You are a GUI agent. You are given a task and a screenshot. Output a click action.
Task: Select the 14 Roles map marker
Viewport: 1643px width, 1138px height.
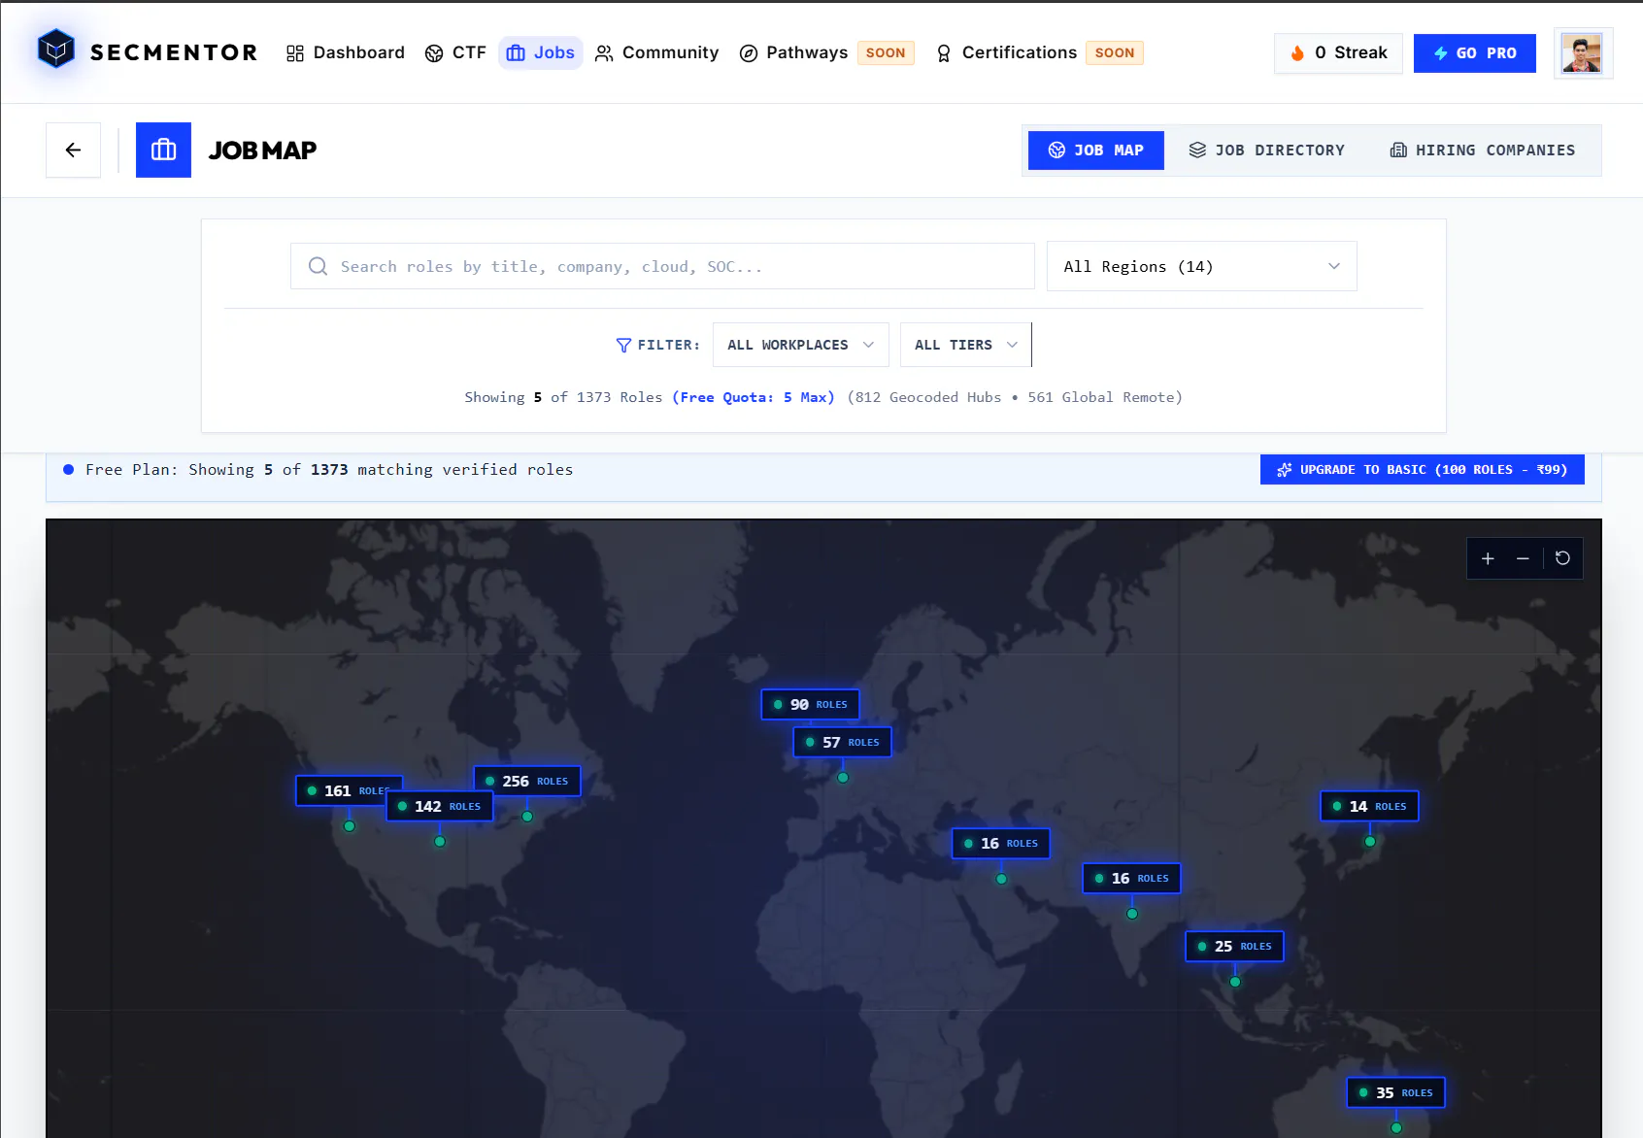[x=1369, y=806]
